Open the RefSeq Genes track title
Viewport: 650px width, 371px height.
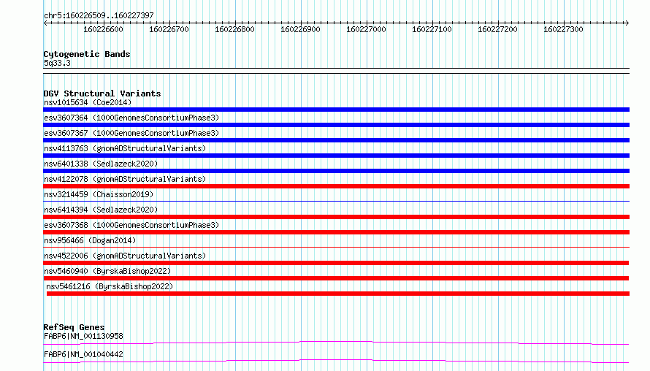point(74,327)
